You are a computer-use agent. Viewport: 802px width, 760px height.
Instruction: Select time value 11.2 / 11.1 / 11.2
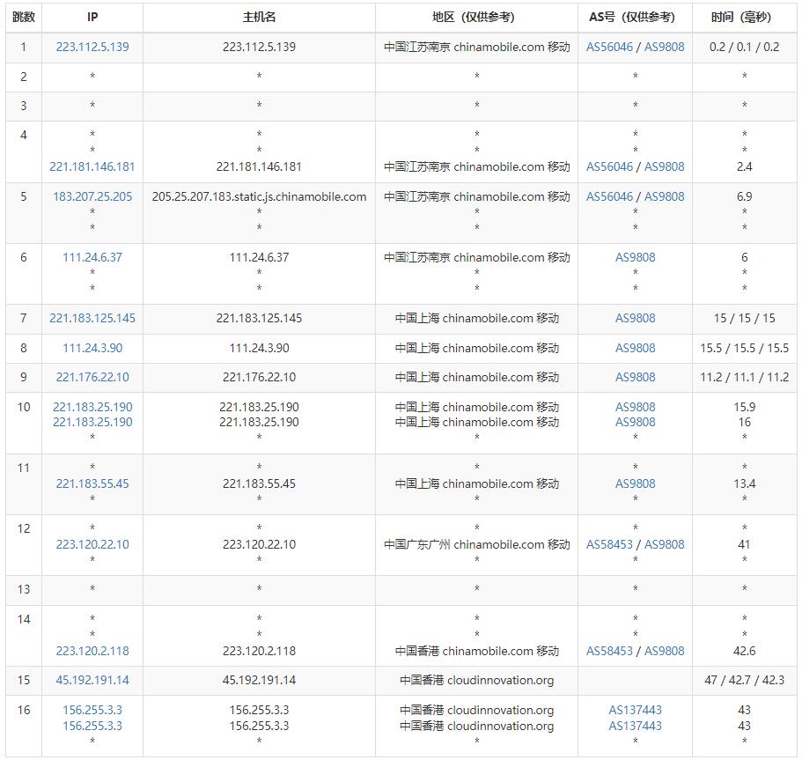point(744,377)
